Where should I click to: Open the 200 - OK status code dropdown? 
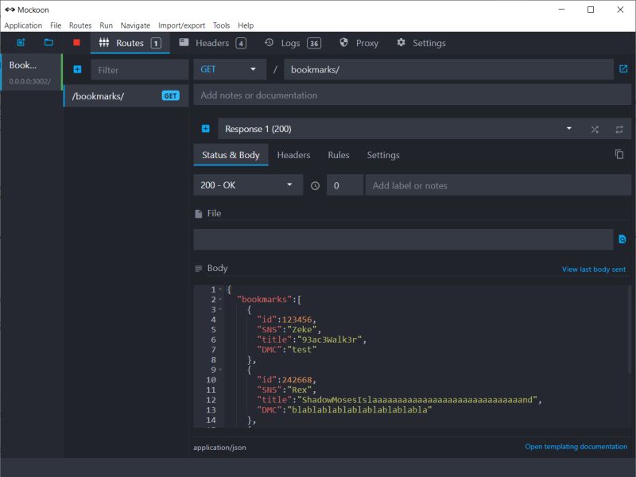(x=246, y=184)
